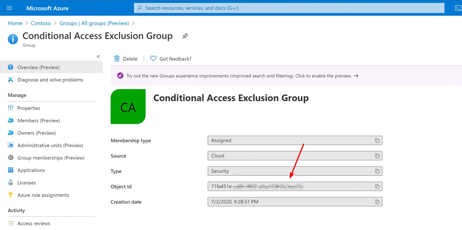Go to Contoso breadcrumb
Image resolution: width=462 pixels, height=230 pixels.
click(41, 23)
